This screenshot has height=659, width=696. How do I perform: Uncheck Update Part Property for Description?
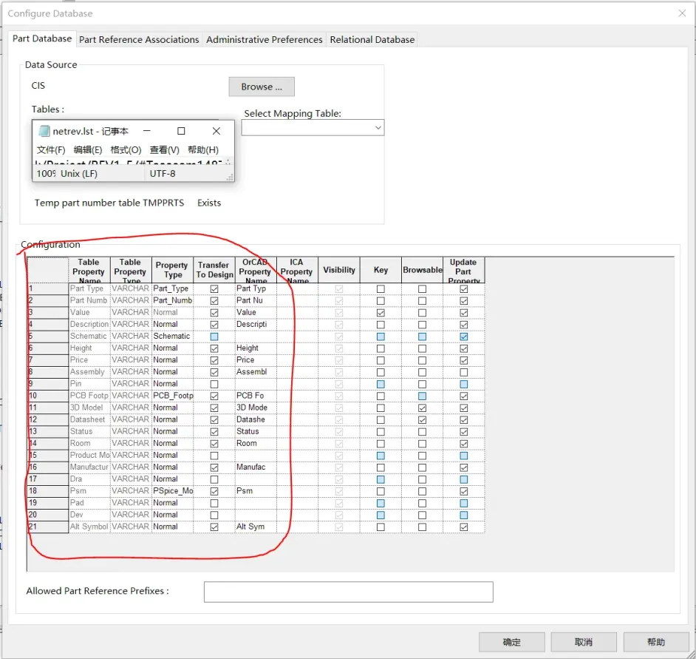click(464, 324)
